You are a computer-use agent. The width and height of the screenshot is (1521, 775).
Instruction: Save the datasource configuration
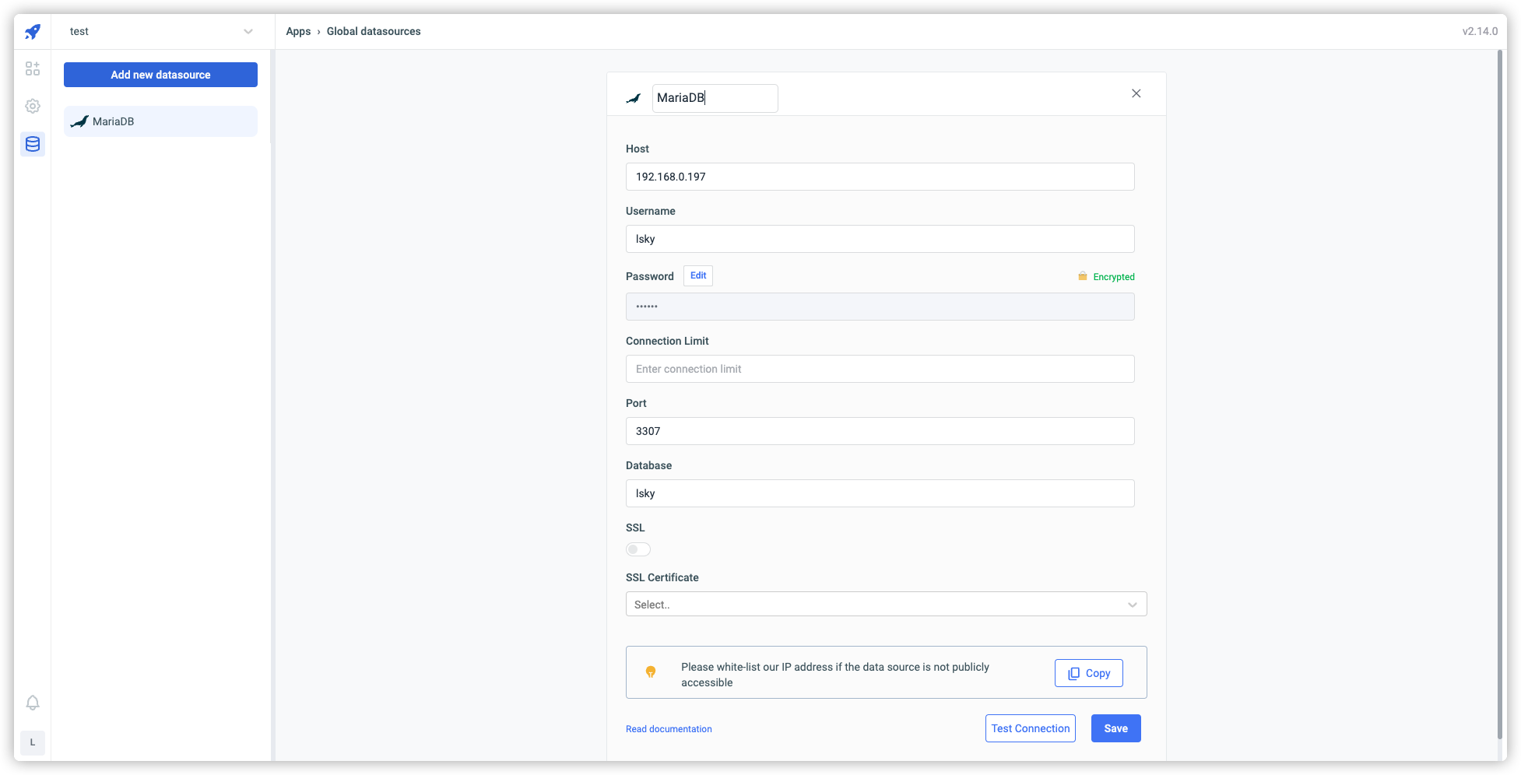(1115, 728)
